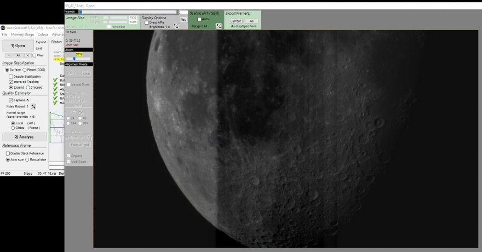Image resolution: width=482 pixels, height=252 pixels.
Task: Toggle Manual Draw checkbox
Action: (x=68, y=84)
